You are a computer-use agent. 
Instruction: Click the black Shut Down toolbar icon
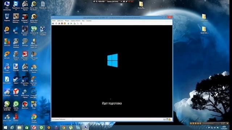pos(59,23)
